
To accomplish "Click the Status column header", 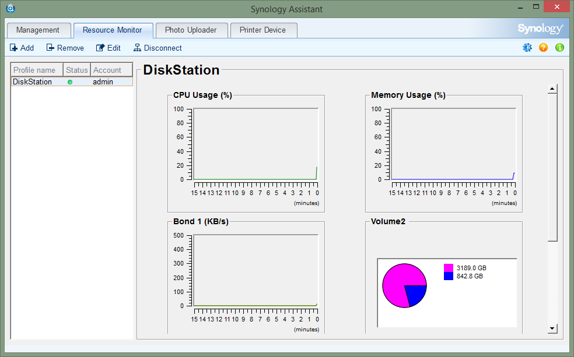I will 77,70.
